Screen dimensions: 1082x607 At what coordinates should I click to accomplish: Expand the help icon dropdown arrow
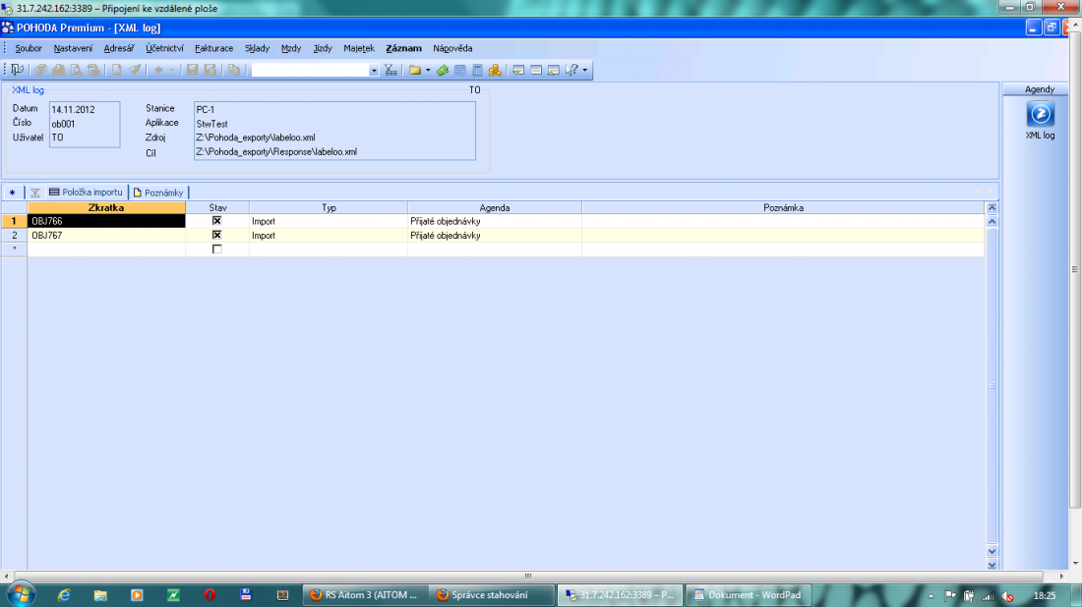(x=585, y=70)
